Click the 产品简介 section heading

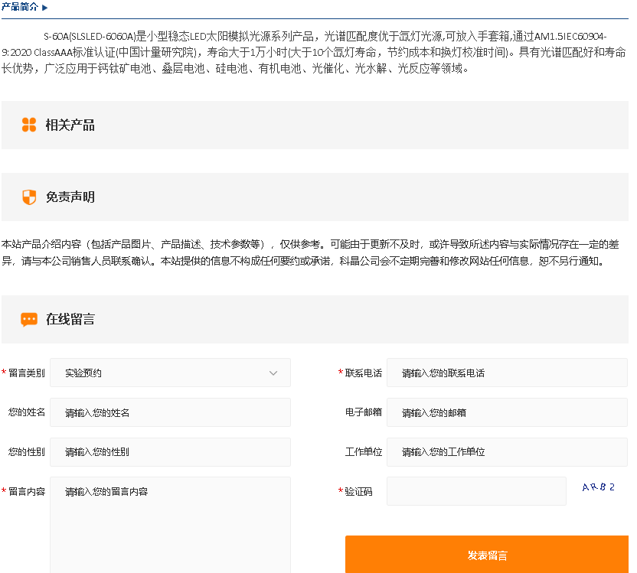pos(21,8)
